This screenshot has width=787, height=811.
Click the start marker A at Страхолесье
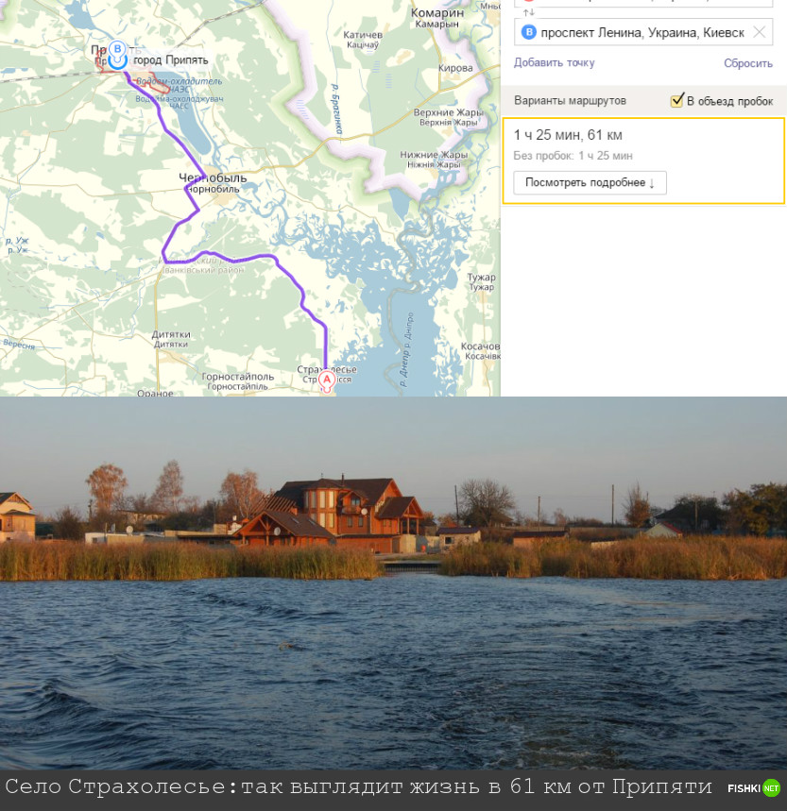tap(327, 380)
